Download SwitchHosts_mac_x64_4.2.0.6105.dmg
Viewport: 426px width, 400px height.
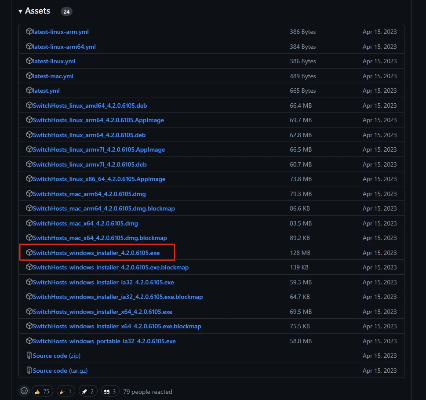pos(85,223)
